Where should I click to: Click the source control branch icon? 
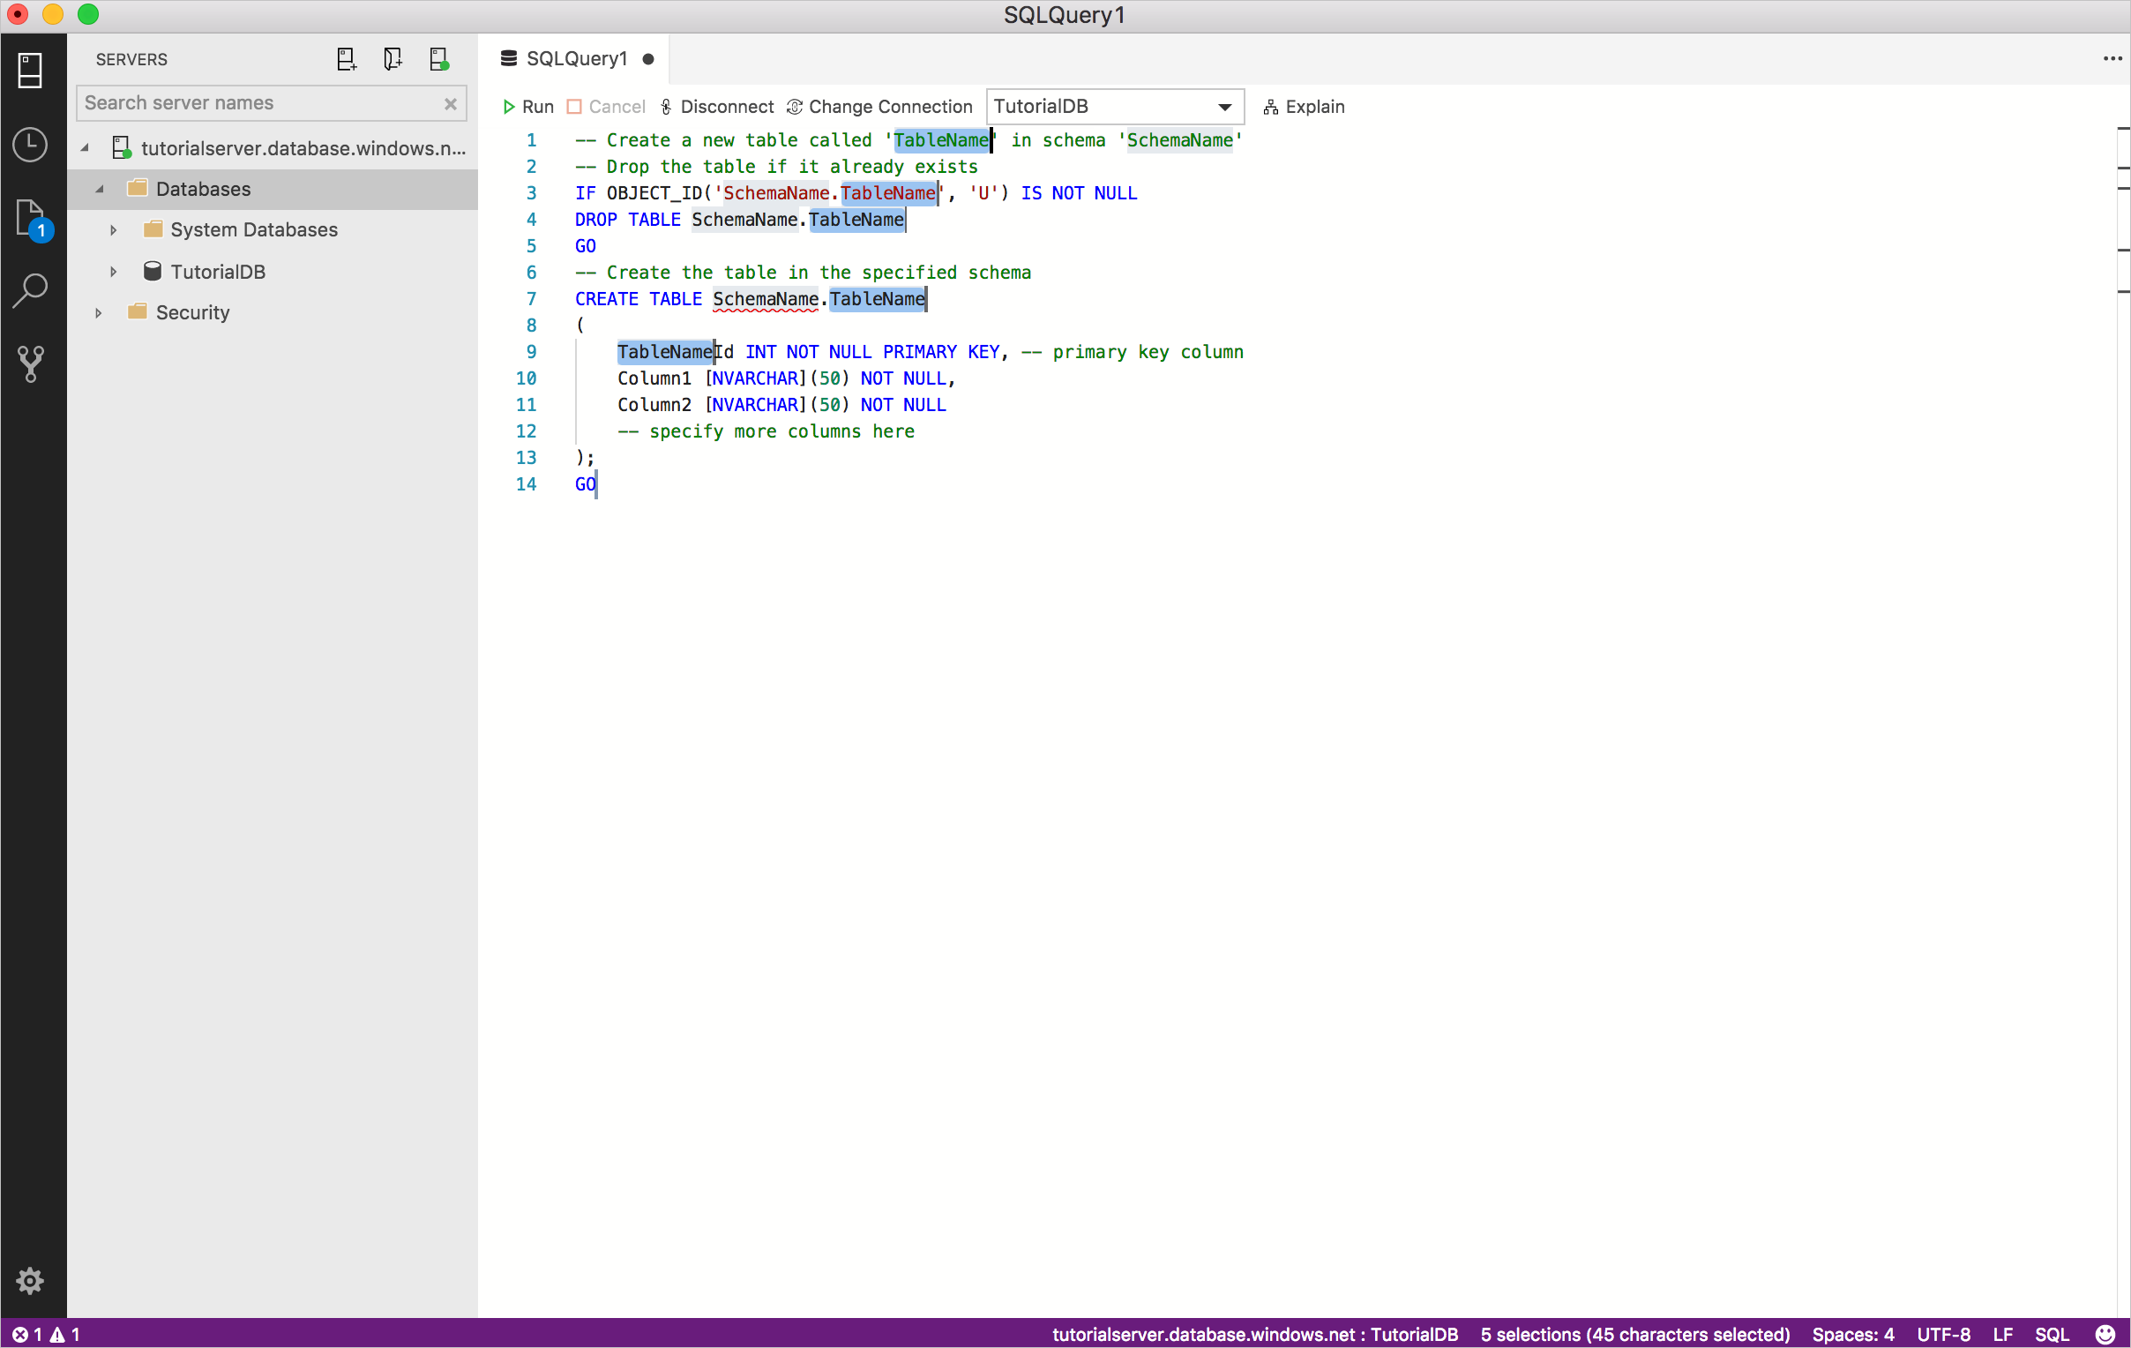tap(29, 363)
